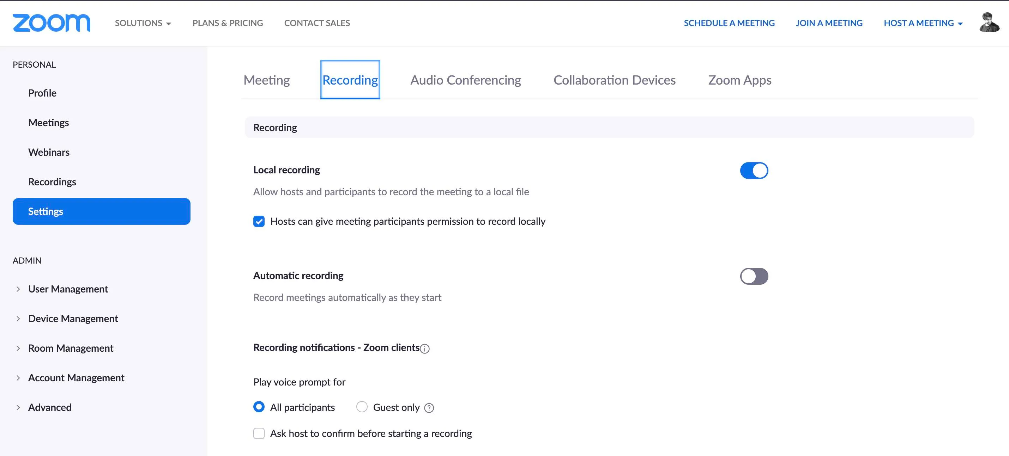
Task: Open the user profile avatar menu
Action: pyautogui.click(x=989, y=22)
